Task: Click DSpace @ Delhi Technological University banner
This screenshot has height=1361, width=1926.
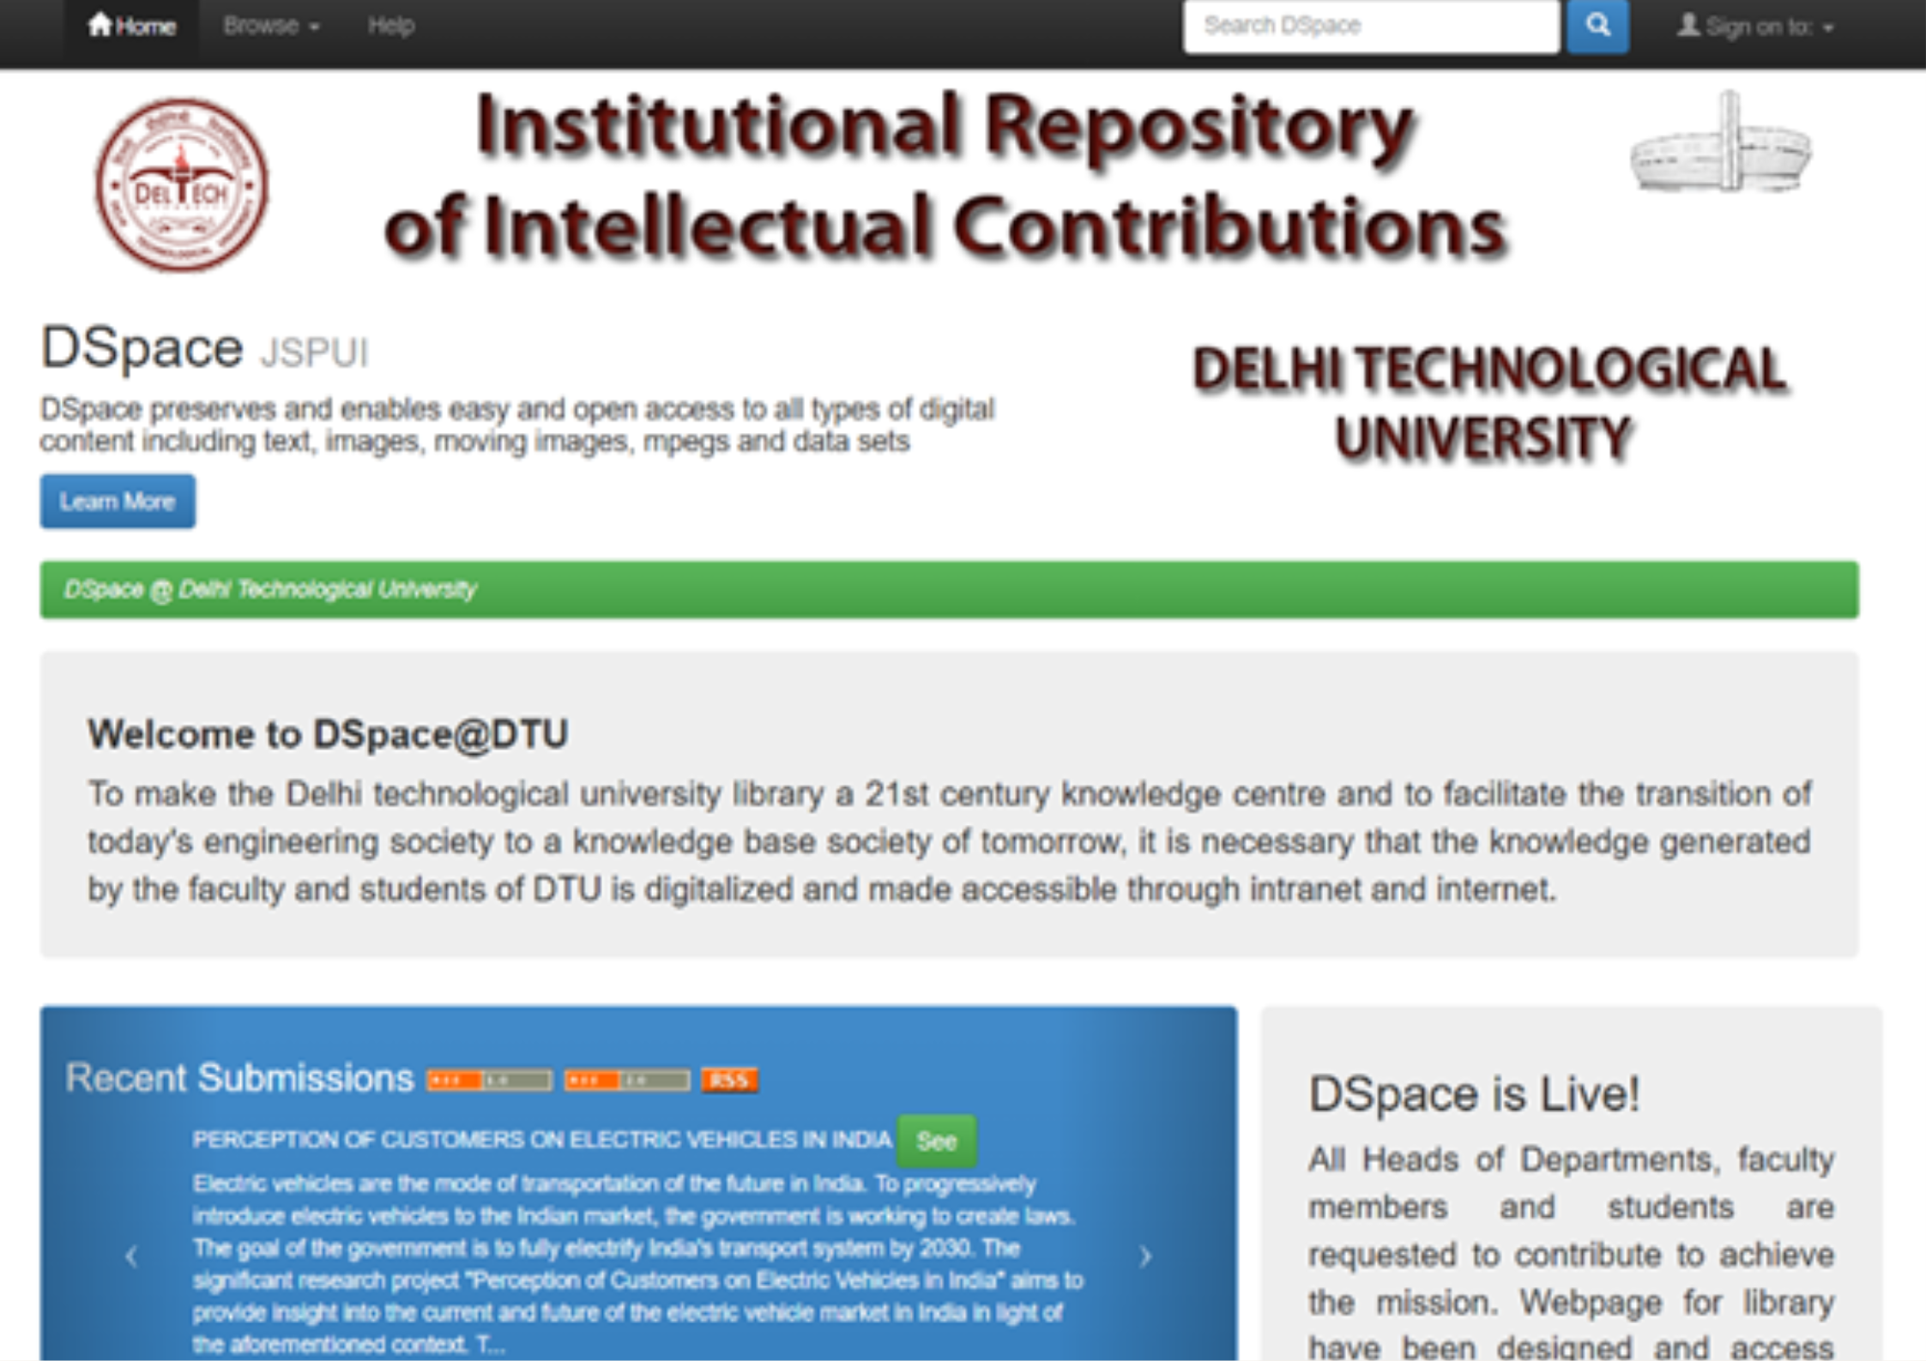Action: click(949, 590)
